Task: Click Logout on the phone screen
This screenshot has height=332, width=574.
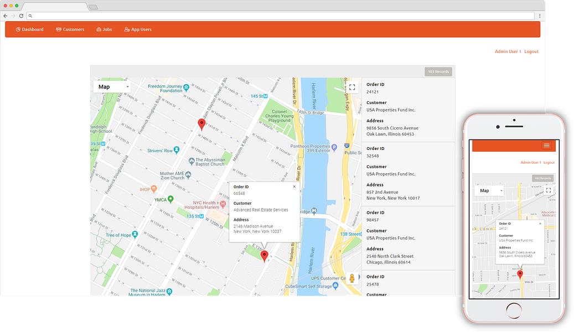Action: (549, 163)
